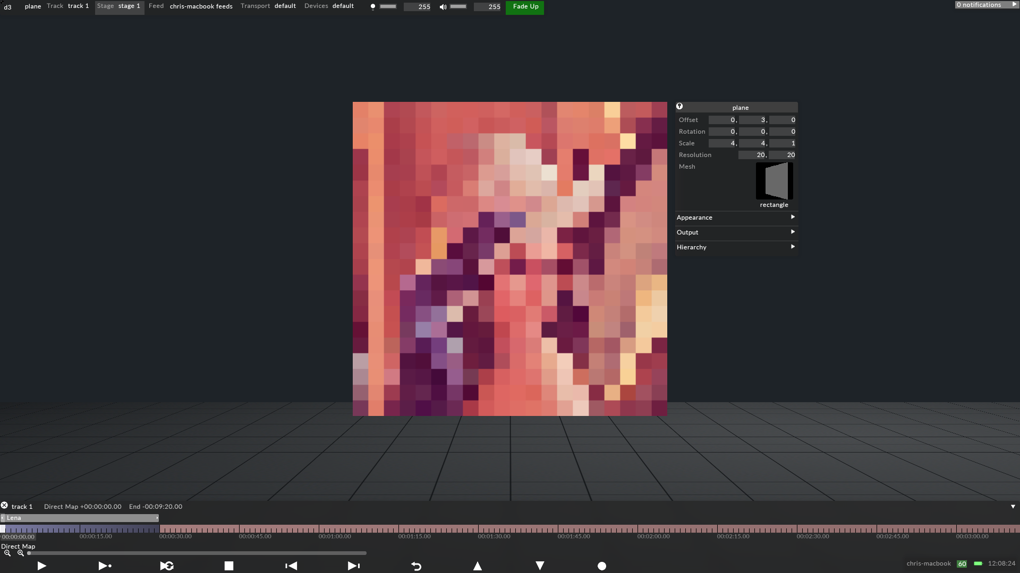
Task: Toggle loop section playback icon
Action: click(167, 566)
